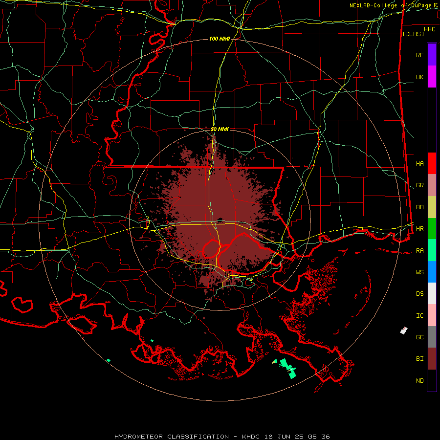Image resolution: width=440 pixels, height=440 pixels.
Task: Click the GR pink legend swatch
Action: [x=432, y=185]
